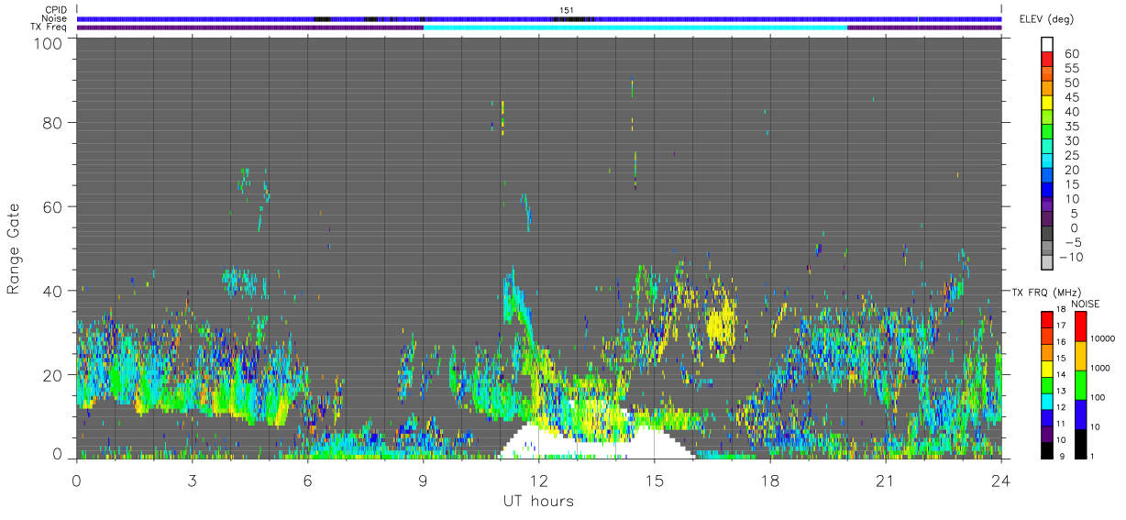The image size is (1126, 520).
Task: Select the 'CPID' row label
Action: (x=55, y=10)
